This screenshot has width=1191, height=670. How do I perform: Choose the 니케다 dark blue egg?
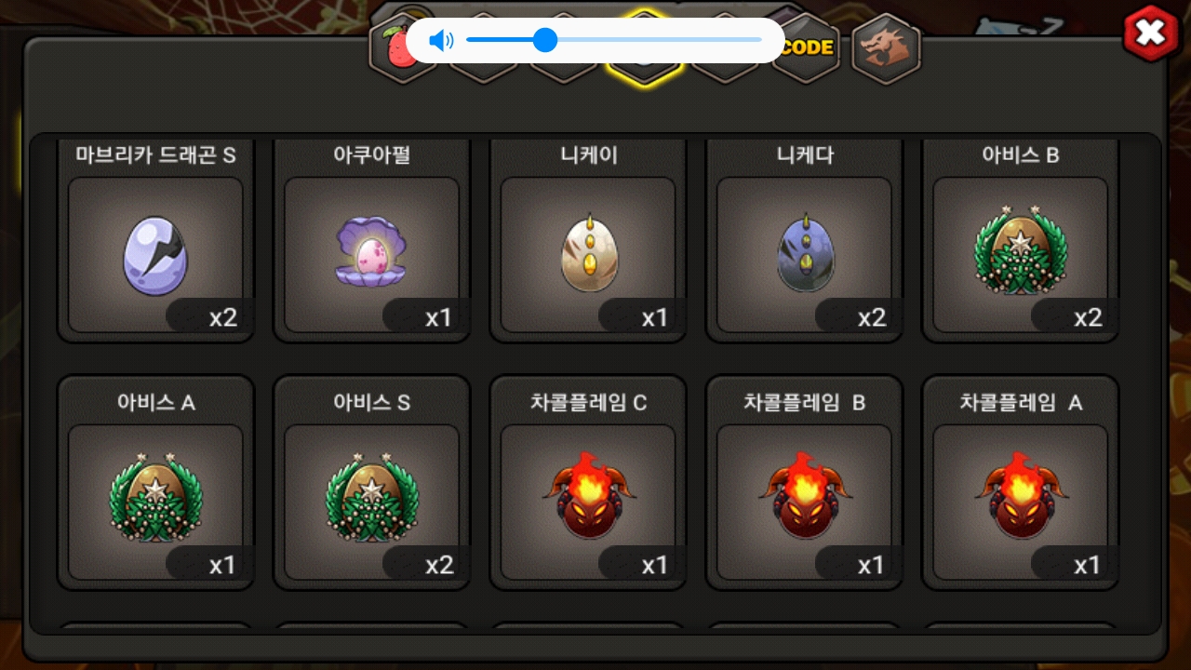coord(804,253)
